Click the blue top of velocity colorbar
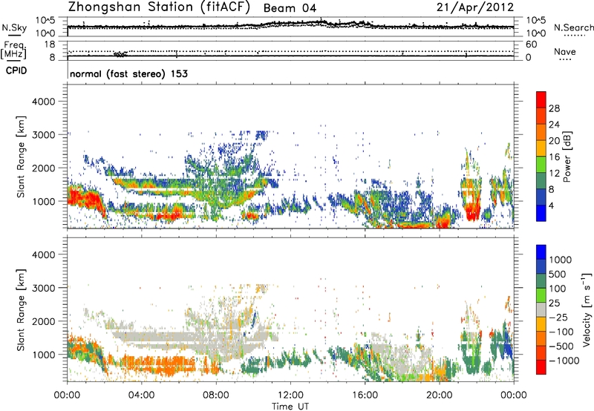The height and width of the screenshot is (411, 594). coord(541,252)
